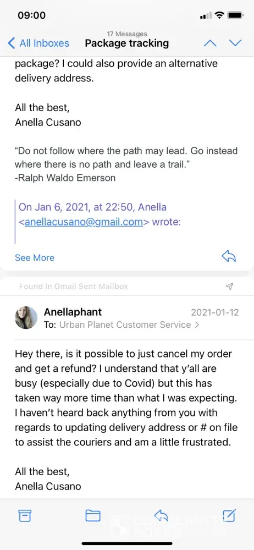
Task: Jump to previous message with up chevron
Action: click(x=210, y=43)
